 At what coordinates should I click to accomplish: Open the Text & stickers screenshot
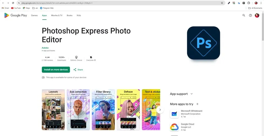coord(151,110)
